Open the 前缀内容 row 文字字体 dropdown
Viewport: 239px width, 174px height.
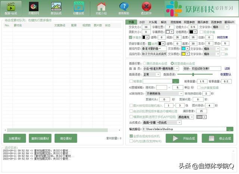point(211,49)
